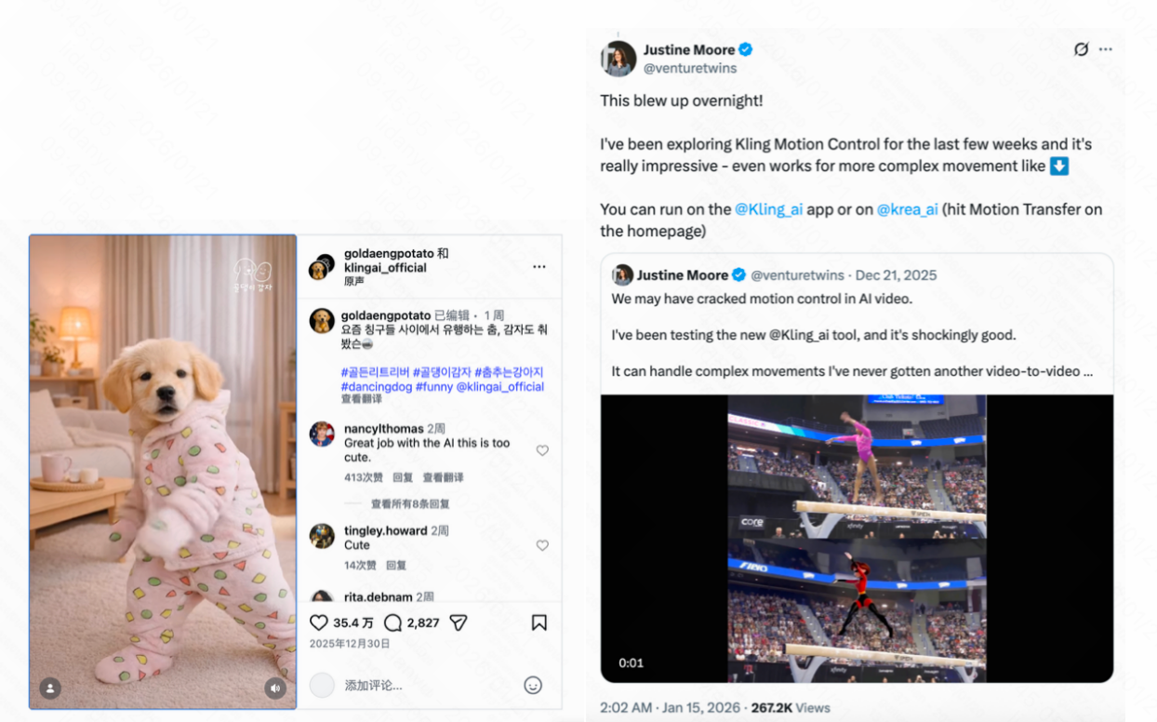Open Justine Moore's profile picture

[x=618, y=59]
